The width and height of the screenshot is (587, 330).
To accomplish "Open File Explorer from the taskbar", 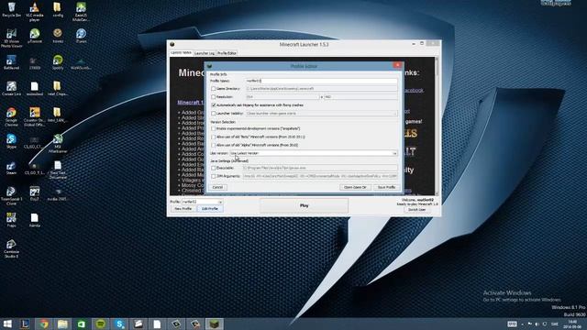I will (x=62, y=324).
